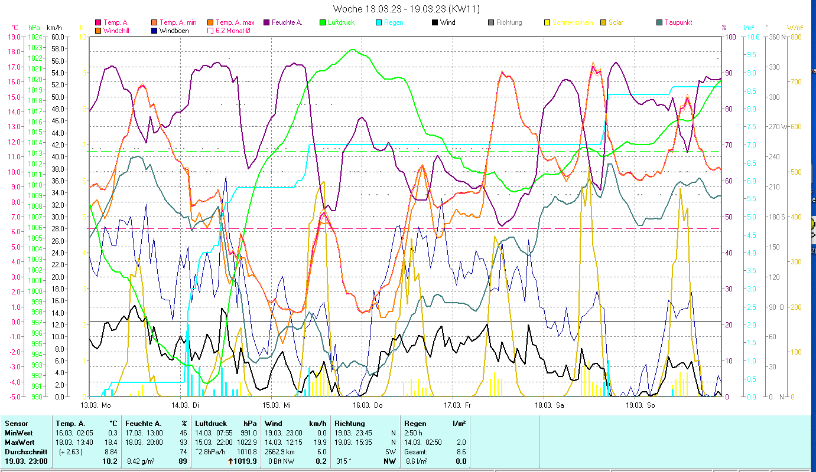
Task: Click the yellow Sonnenschein legend swatch
Action: pos(547,22)
